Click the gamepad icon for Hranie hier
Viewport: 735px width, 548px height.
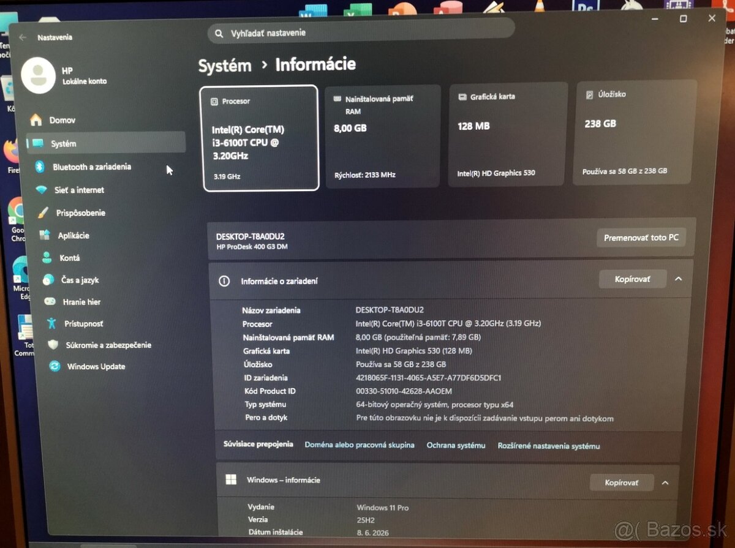50,302
